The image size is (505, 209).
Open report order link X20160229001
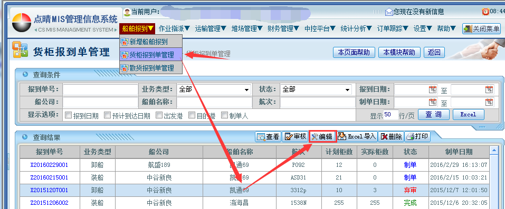(49, 165)
